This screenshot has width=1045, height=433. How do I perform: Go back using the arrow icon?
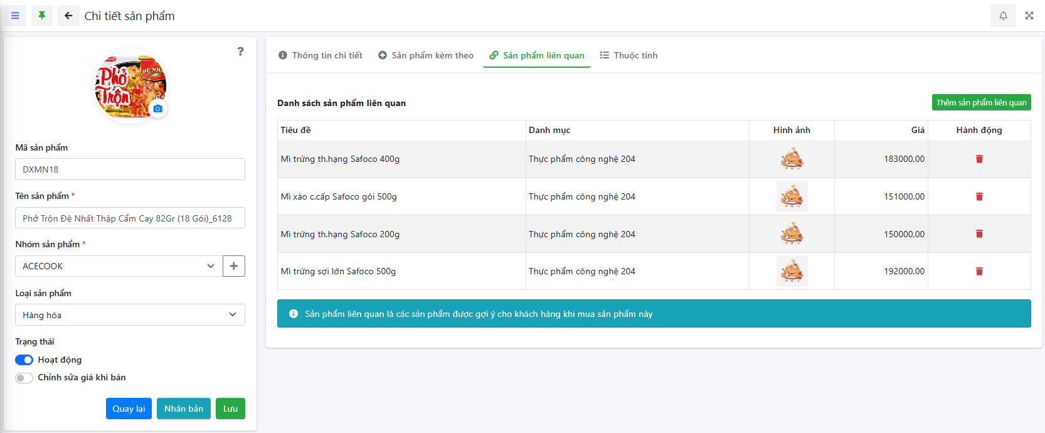68,16
